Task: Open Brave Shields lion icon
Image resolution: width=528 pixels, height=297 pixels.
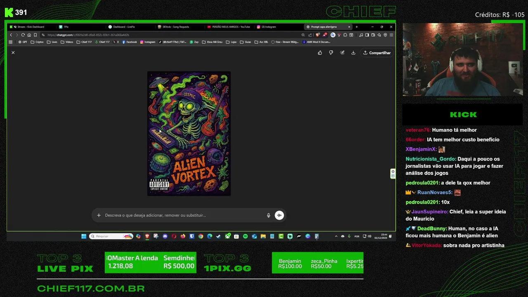Action: click(x=318, y=35)
